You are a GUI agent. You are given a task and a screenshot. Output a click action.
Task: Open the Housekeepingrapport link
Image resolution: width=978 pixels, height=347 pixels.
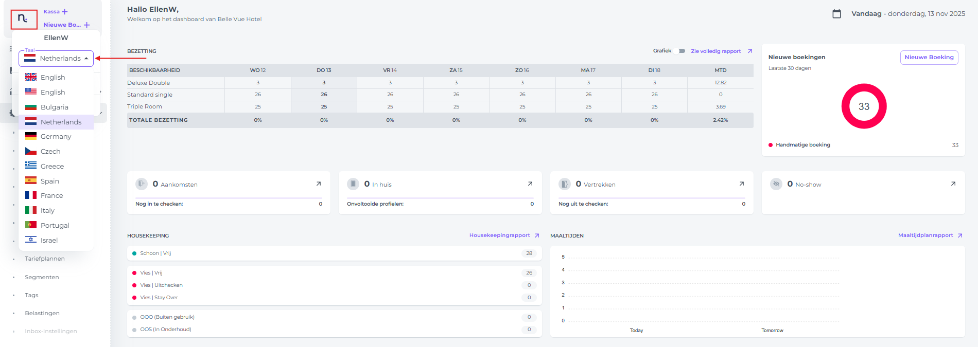(x=499, y=235)
